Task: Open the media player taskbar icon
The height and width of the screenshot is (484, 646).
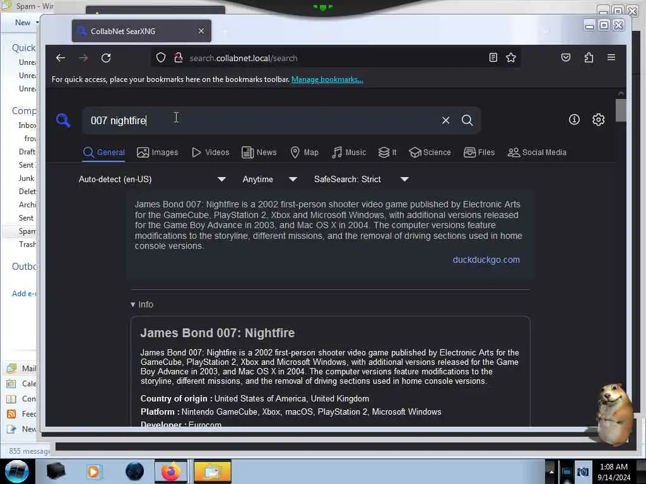Action: (x=93, y=471)
